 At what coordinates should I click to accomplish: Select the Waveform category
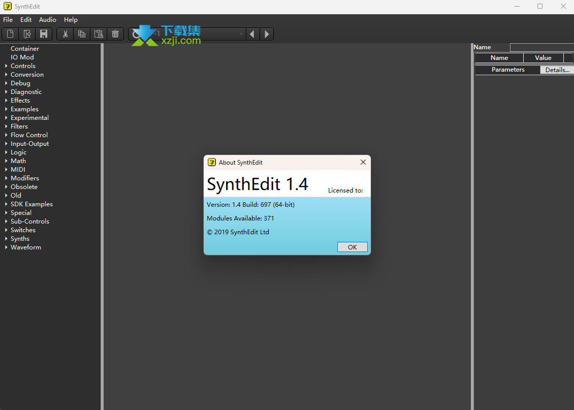pyautogui.click(x=25, y=247)
